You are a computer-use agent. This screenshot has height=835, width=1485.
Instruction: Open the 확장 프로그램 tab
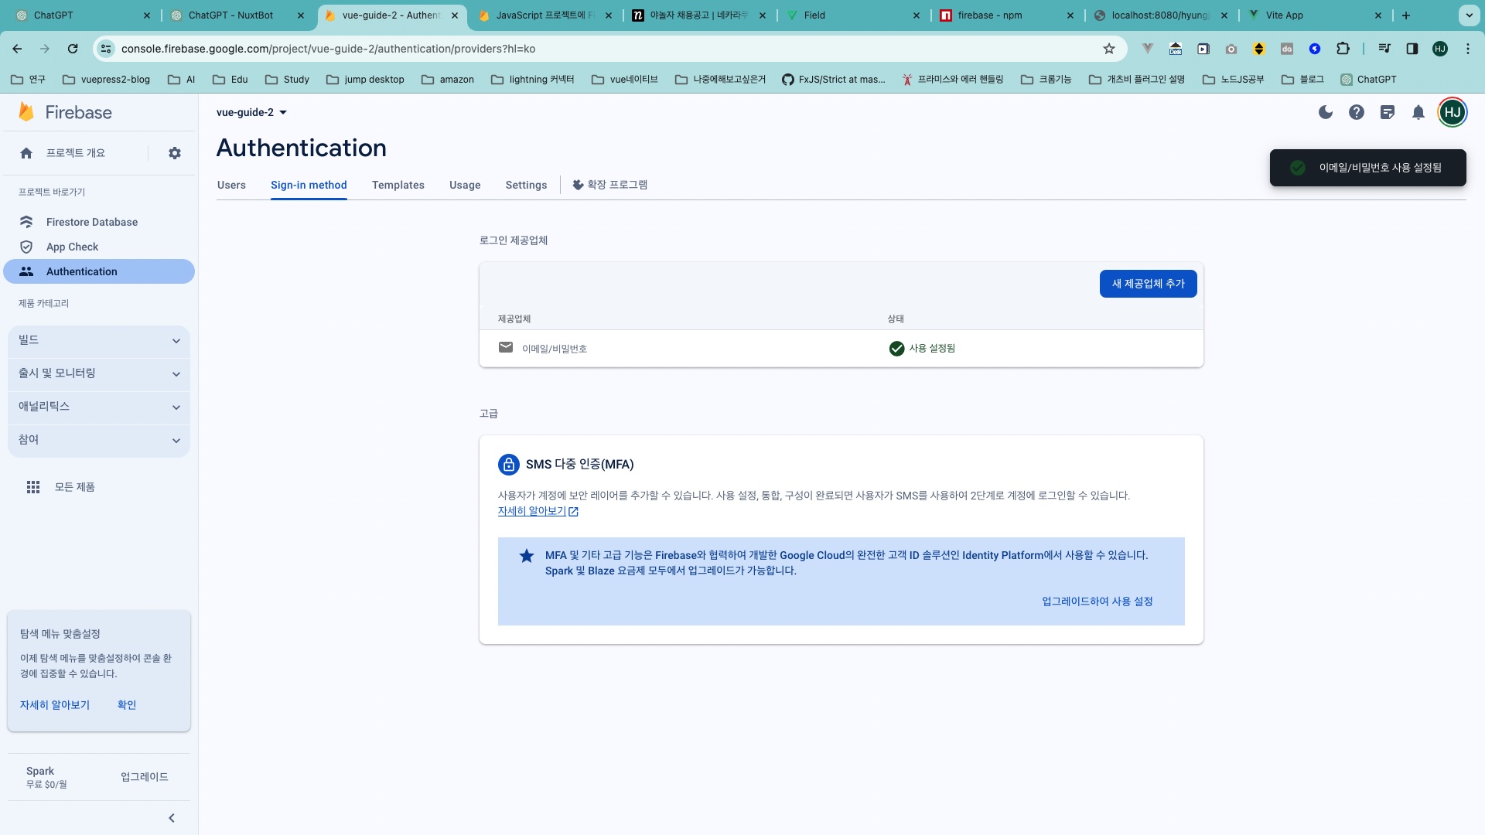point(610,185)
